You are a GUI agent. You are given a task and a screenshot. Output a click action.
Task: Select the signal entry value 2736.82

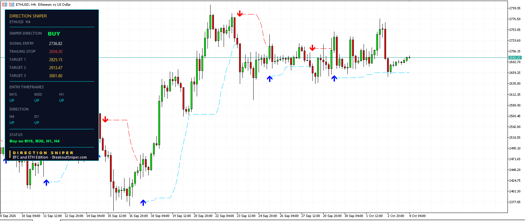(x=55, y=43)
